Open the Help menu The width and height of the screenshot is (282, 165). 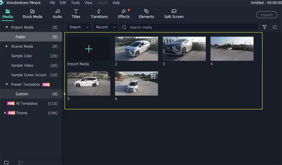pos(116,3)
